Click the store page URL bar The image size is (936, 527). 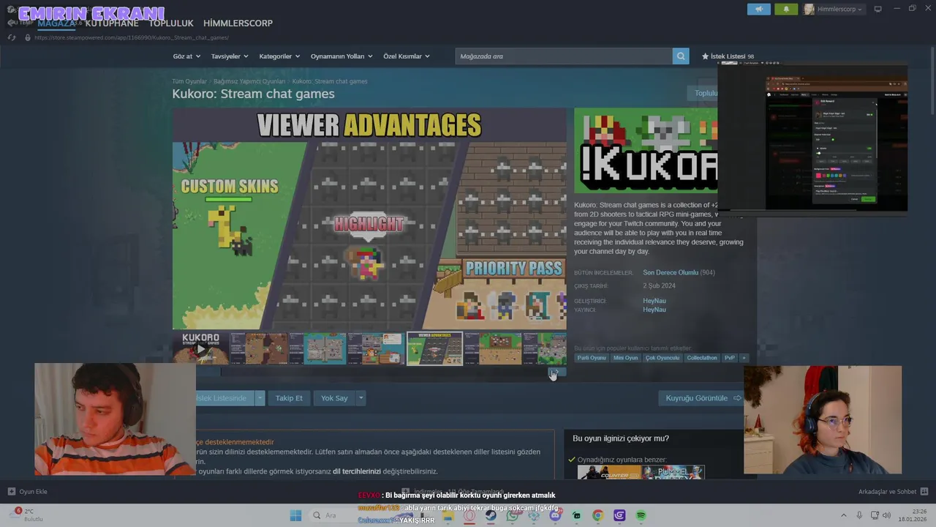coord(132,37)
